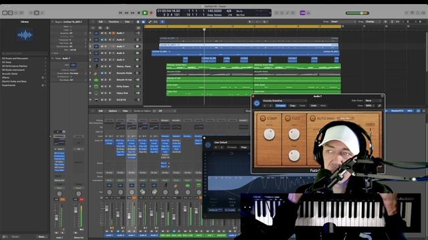Click the Library search field
The image size is (428, 240).
pyautogui.click(x=24, y=53)
